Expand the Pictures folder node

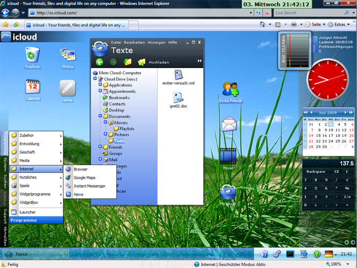pyautogui.click(x=106, y=134)
